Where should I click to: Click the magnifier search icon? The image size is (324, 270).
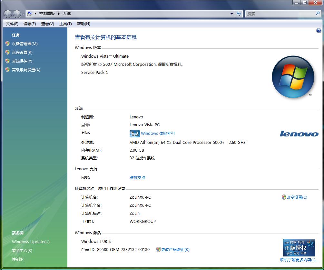pos(318,14)
